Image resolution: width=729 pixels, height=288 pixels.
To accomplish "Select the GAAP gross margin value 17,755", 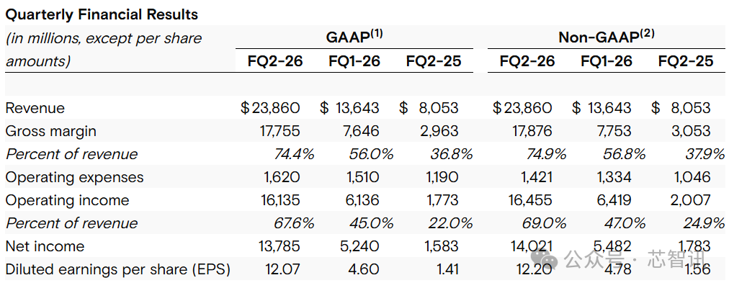I will click(x=279, y=131).
